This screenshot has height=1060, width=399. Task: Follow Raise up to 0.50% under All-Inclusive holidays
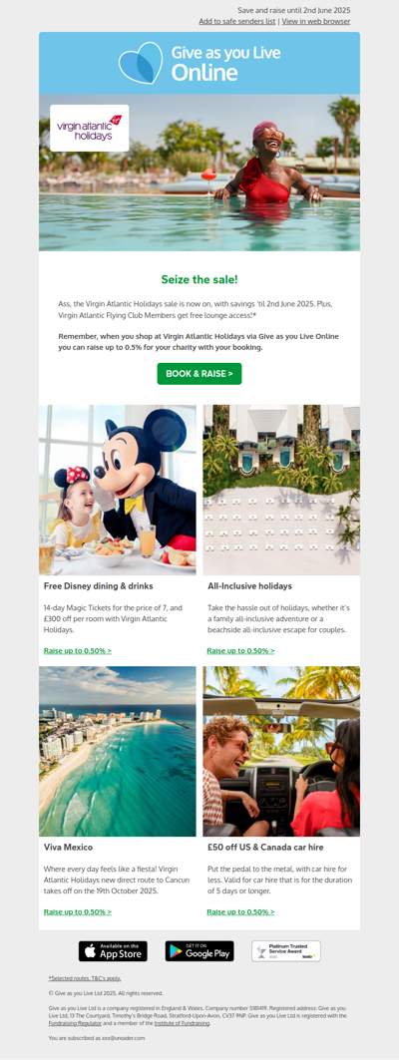click(240, 651)
